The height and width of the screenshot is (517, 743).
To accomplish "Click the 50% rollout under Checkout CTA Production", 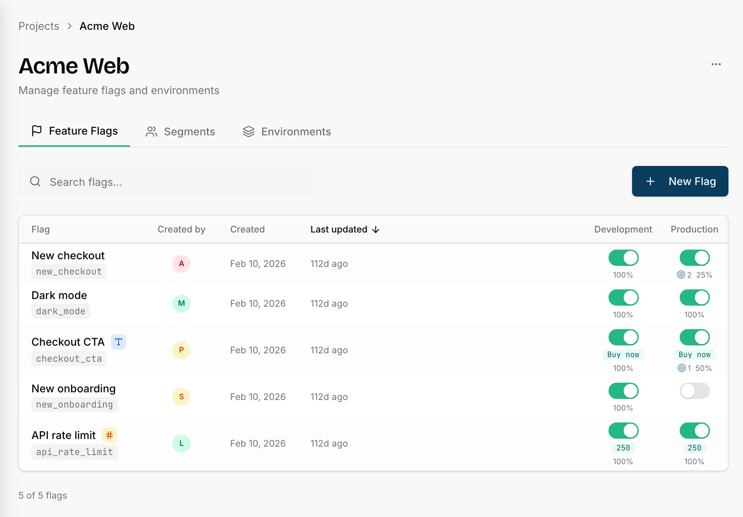I will tap(704, 368).
